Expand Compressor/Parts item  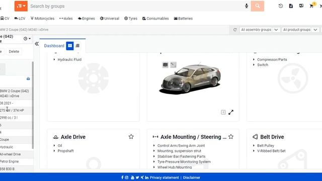point(272,59)
